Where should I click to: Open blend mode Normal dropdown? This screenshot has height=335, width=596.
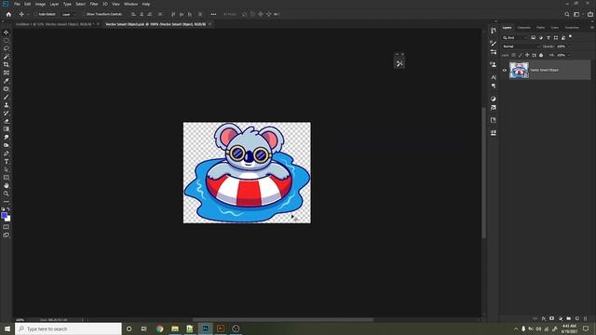[521, 47]
